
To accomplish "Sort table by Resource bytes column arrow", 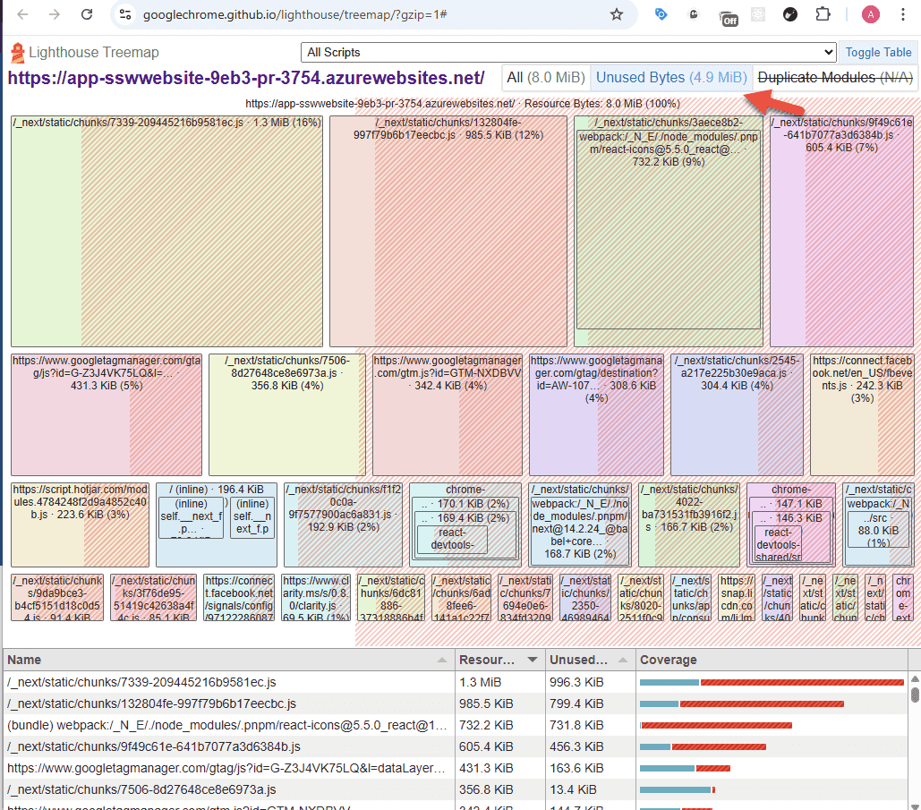I will [533, 660].
